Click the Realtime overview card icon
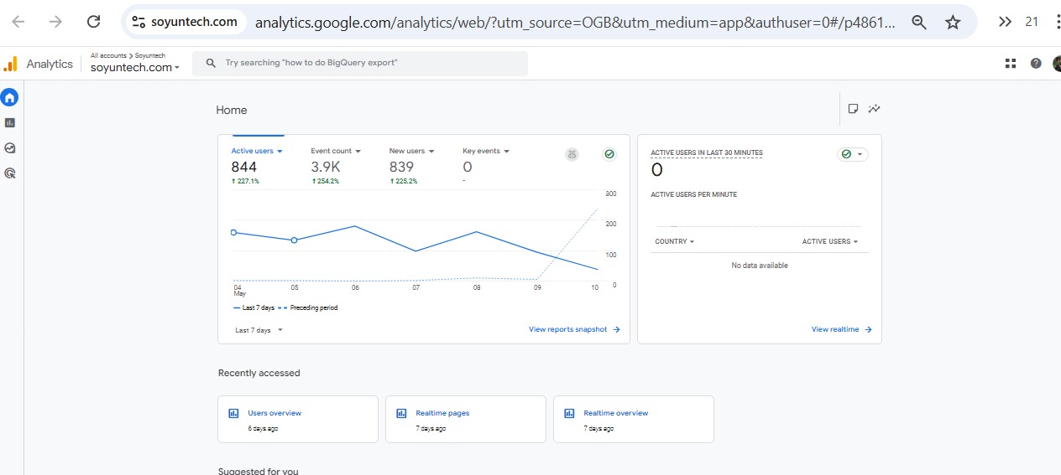The width and height of the screenshot is (1061, 475). 569,413
